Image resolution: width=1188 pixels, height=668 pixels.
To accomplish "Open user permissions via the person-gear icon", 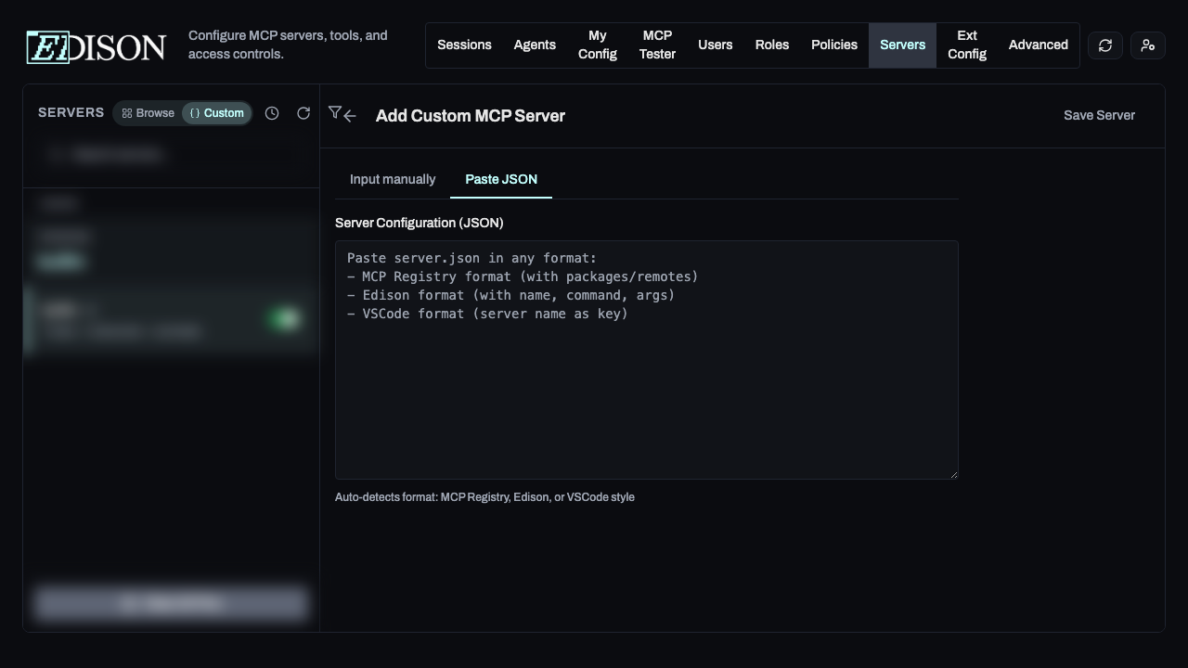I will click(x=1147, y=45).
